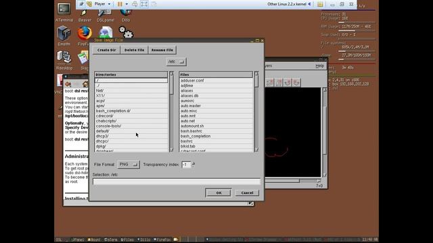Open the globe document icon beside Firefox
This screenshot has width=433, height=243.
106,32
